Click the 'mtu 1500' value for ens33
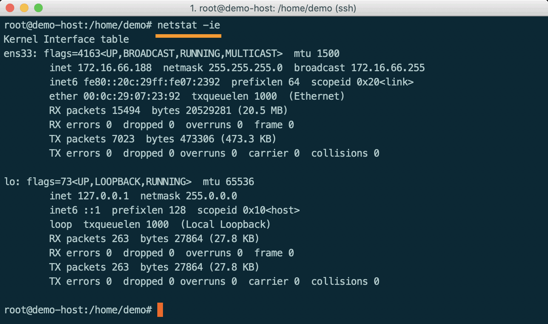This screenshot has height=324, width=548. (x=316, y=53)
